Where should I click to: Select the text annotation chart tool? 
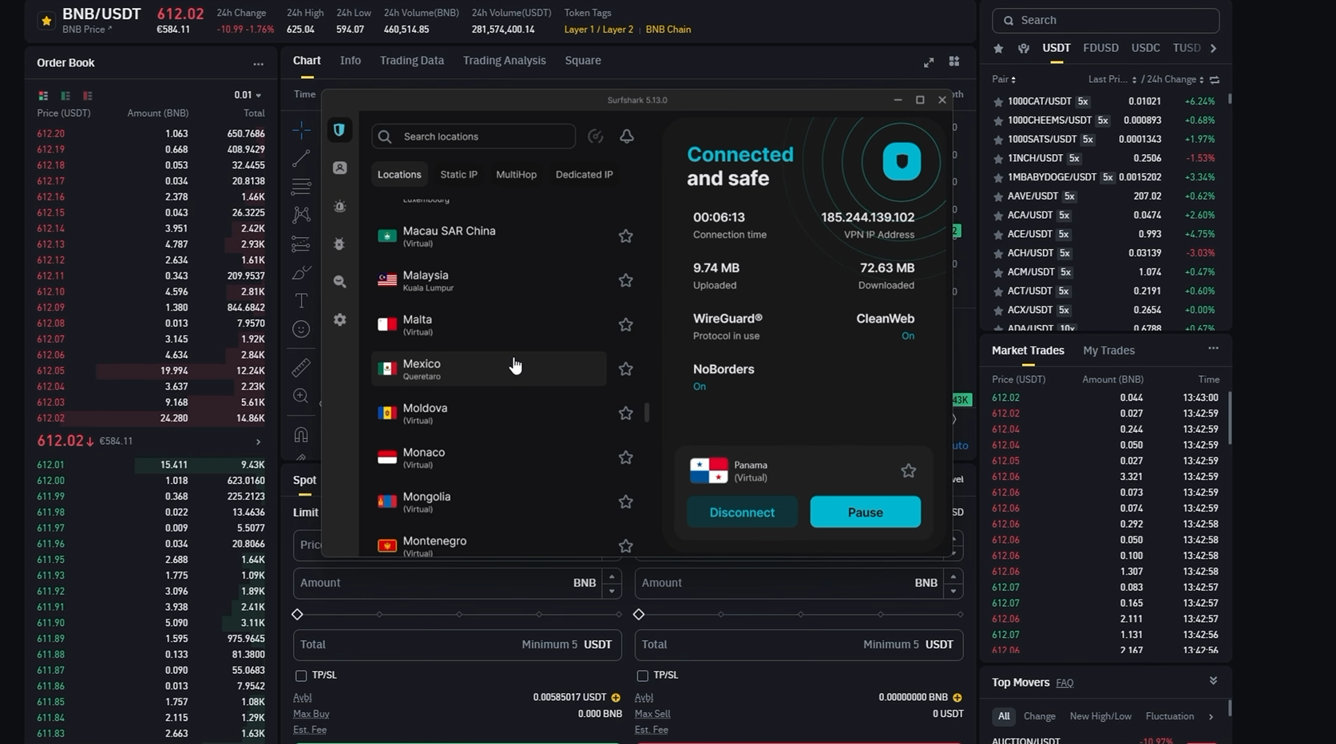coord(301,300)
